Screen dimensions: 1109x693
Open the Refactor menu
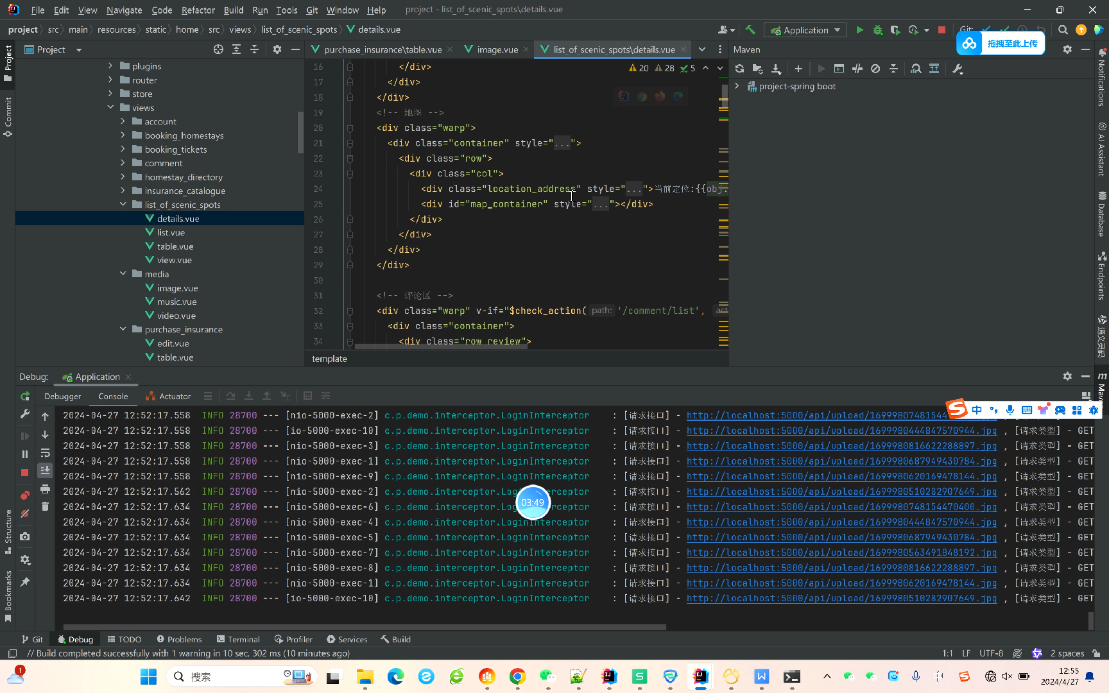tap(198, 10)
